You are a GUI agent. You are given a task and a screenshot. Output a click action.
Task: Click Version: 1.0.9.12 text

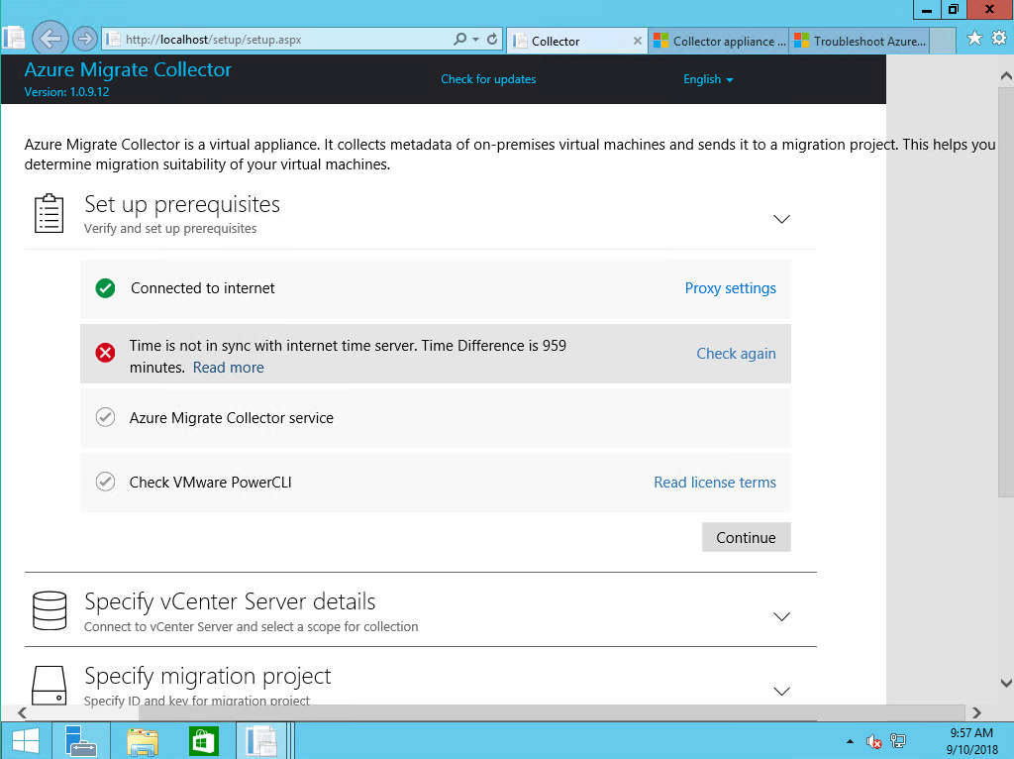point(66,92)
